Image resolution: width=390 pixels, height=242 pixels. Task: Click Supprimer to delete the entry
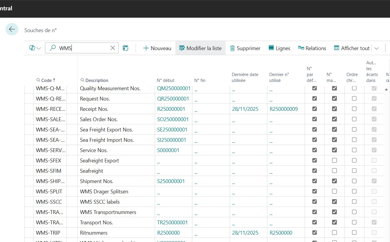pos(245,48)
